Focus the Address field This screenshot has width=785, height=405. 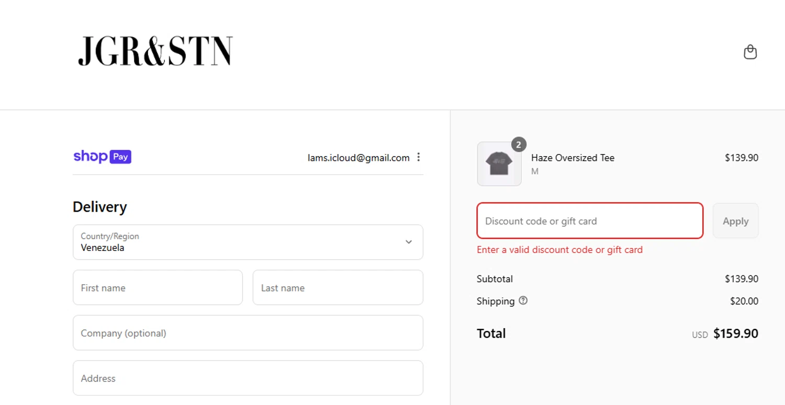click(x=248, y=378)
